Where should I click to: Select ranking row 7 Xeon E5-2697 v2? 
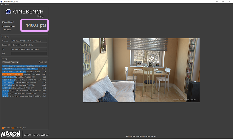coord(24,82)
